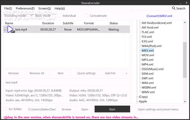Click the search magnifier icon
The image size is (190, 120).
coord(173,8)
